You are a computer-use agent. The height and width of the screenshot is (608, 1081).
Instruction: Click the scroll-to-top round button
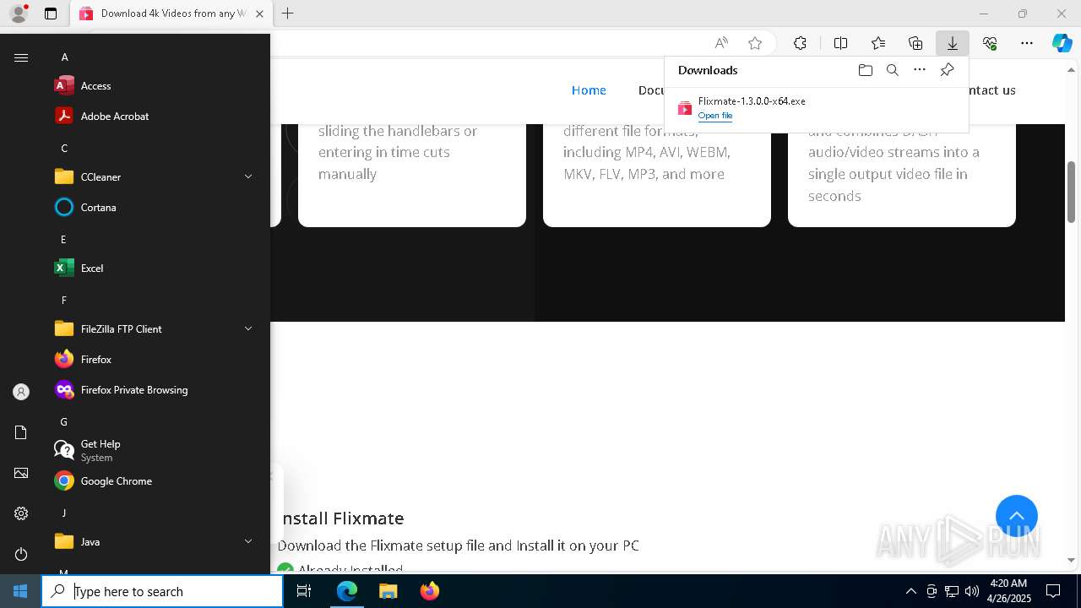point(1017,516)
